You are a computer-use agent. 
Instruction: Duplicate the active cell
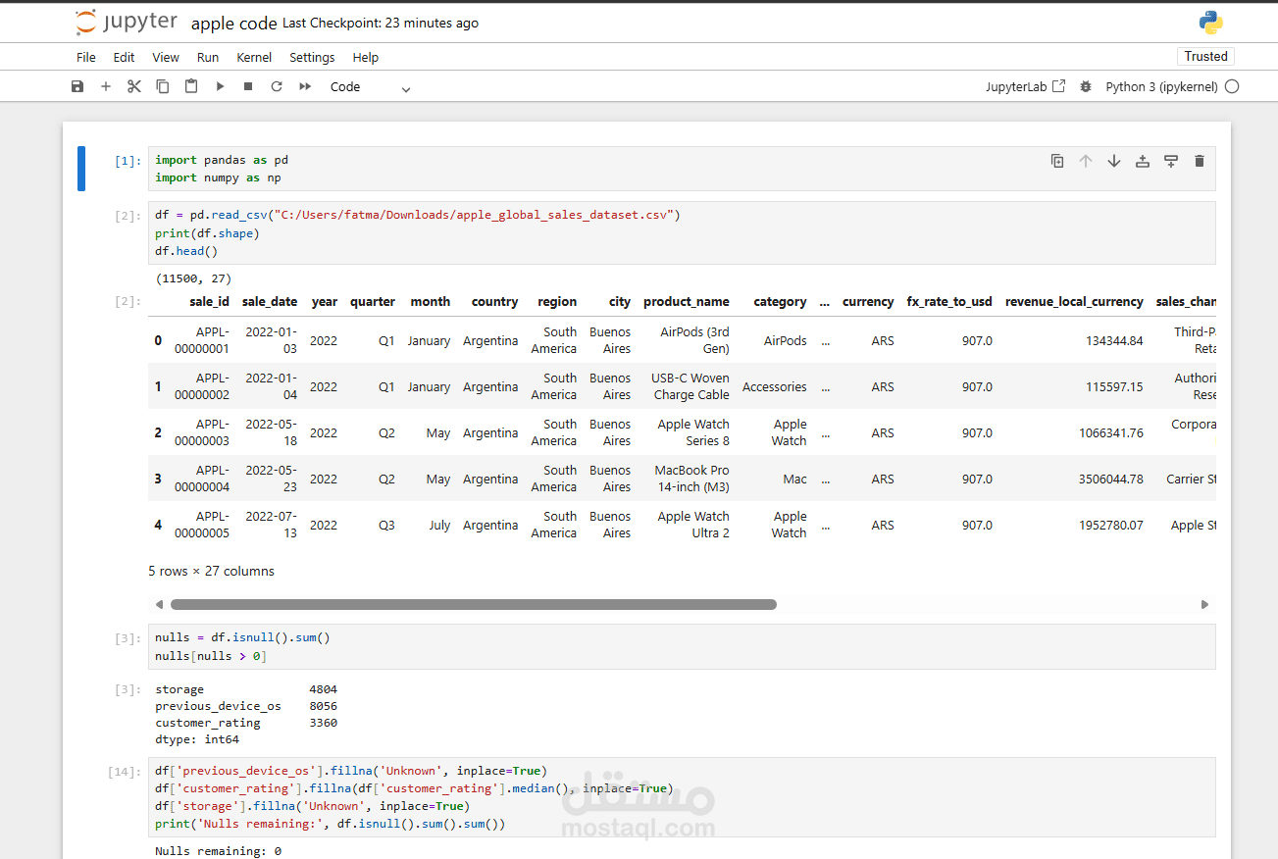point(1057,161)
